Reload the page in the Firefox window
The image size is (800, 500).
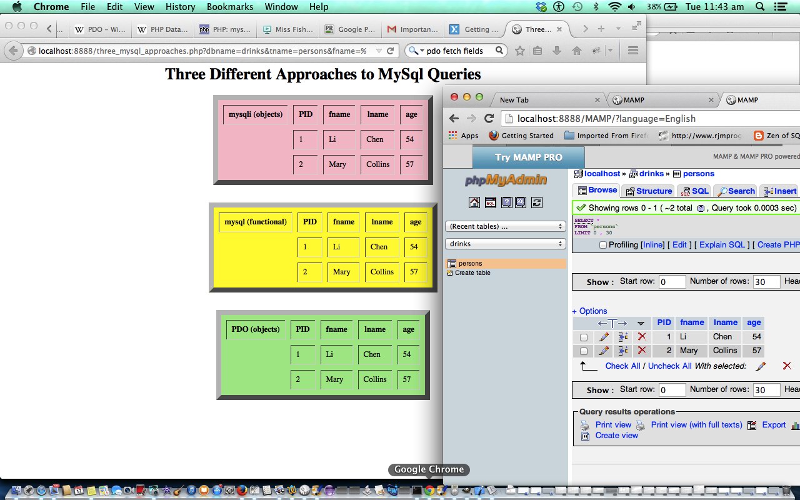click(x=391, y=51)
